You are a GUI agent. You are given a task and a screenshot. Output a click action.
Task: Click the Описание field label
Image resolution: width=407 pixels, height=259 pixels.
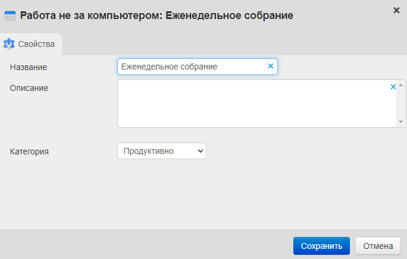pos(29,88)
